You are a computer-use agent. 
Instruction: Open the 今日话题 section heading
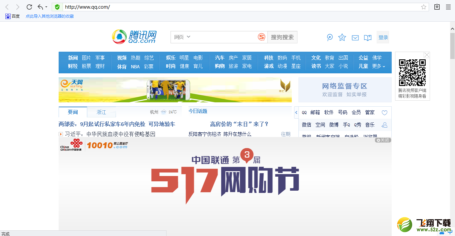click(x=198, y=111)
